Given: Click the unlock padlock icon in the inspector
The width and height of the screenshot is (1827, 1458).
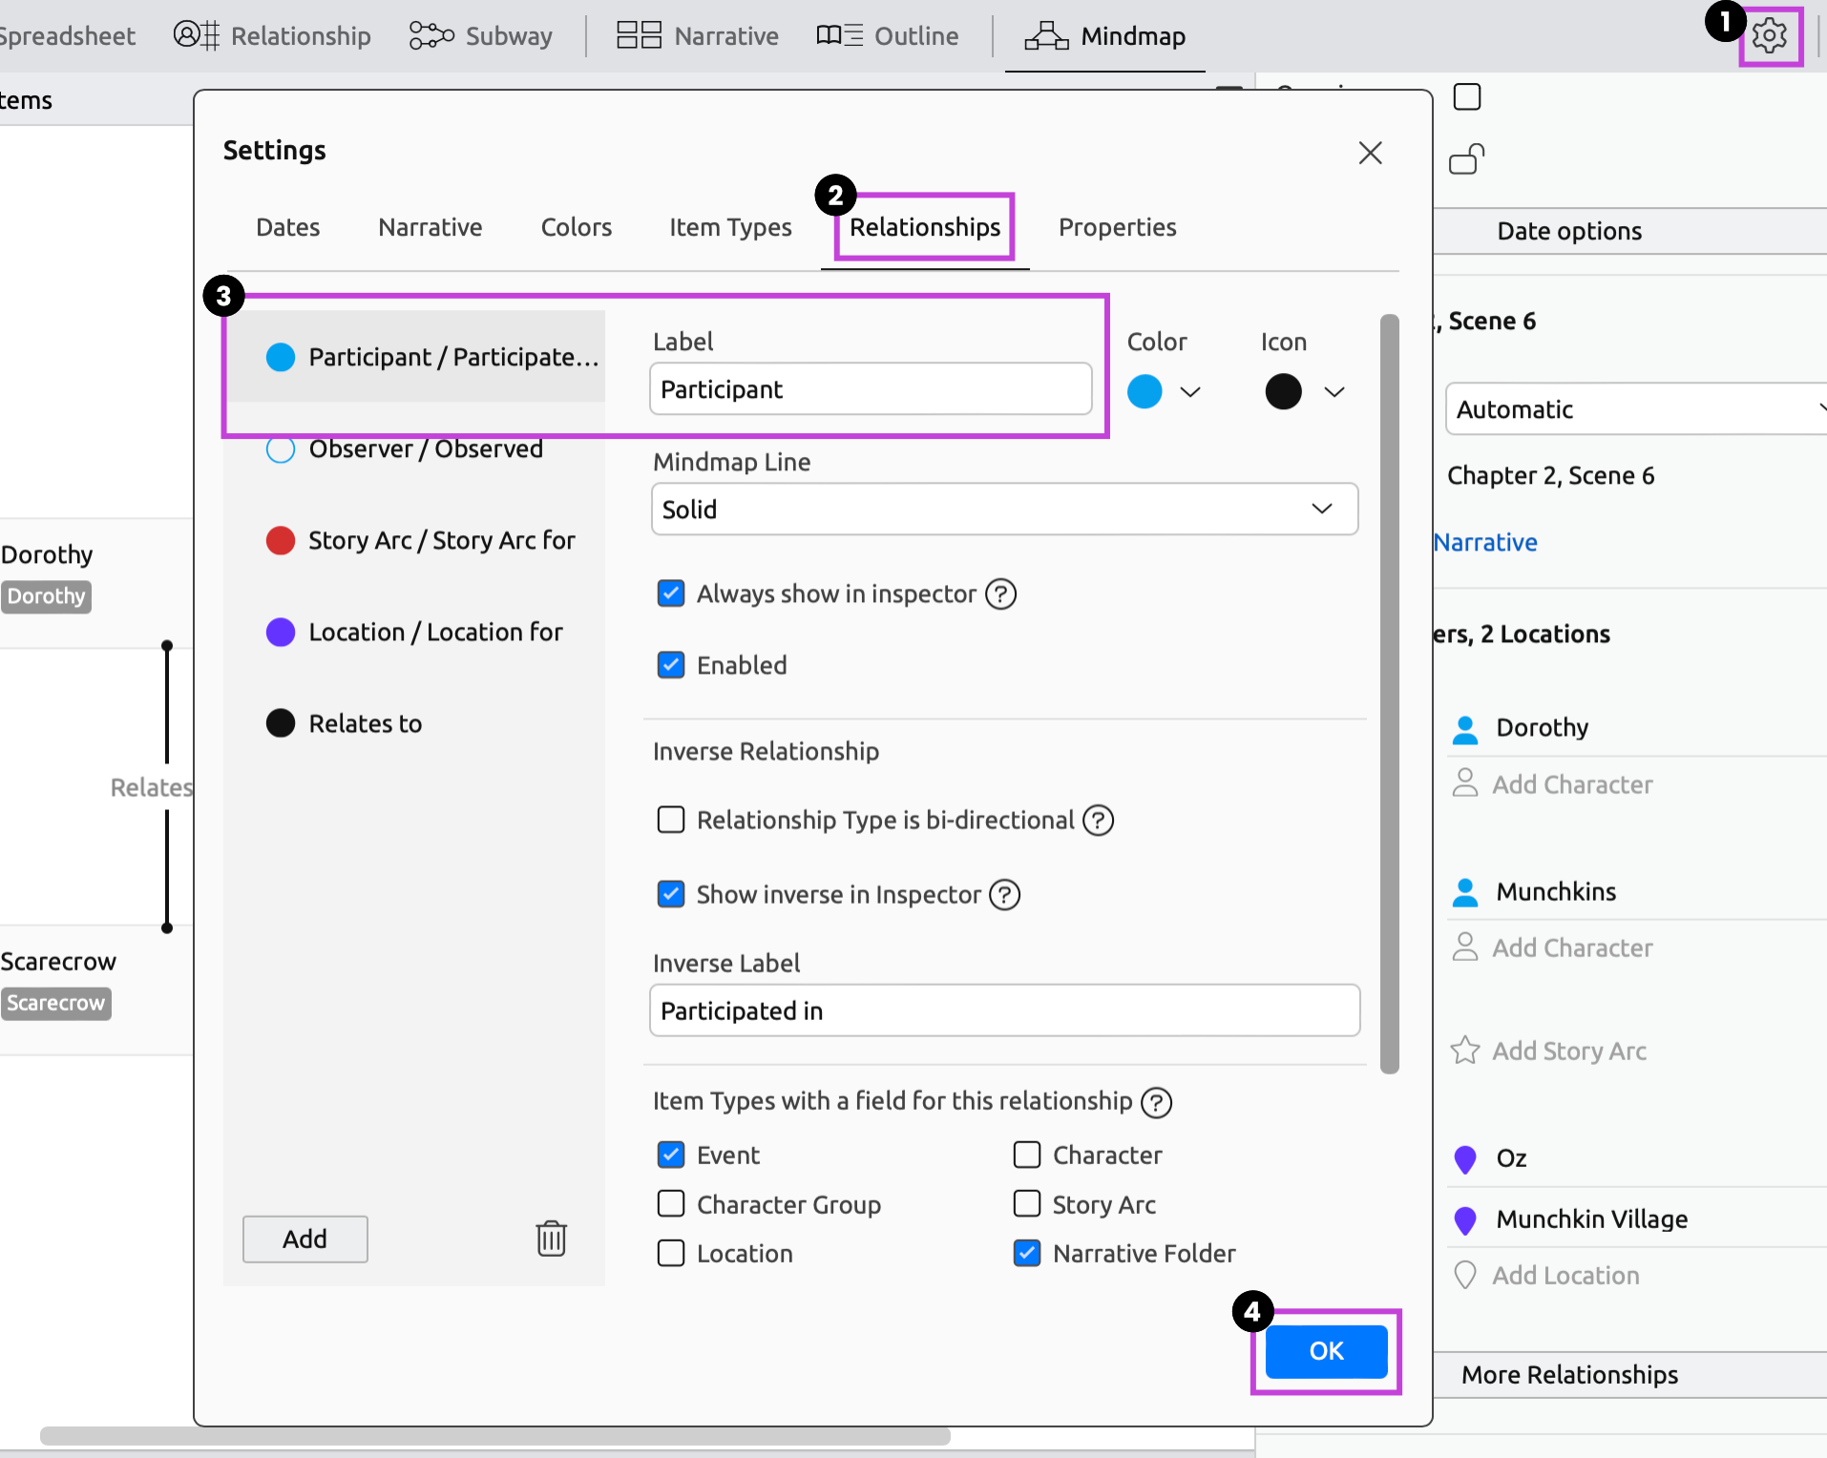Looking at the screenshot, I should point(1467,158).
